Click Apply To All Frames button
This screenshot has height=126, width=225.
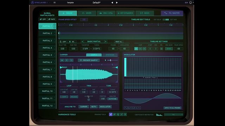(172, 108)
